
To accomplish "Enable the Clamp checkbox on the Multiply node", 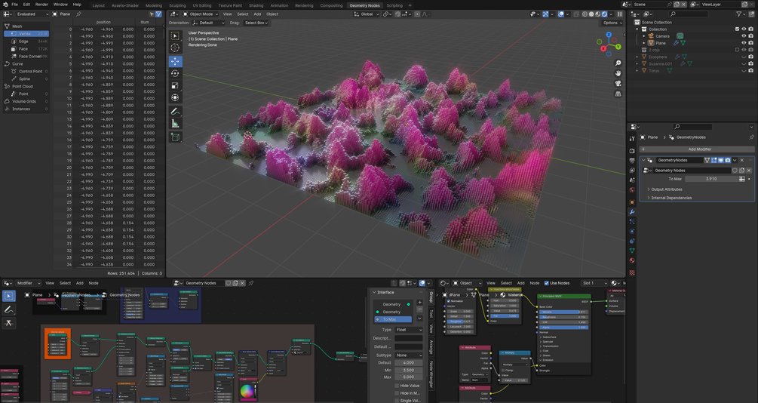I will [503, 370].
